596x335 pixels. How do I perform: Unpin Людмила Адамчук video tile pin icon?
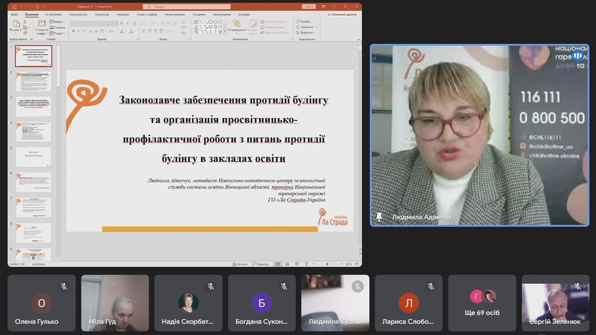point(379,217)
